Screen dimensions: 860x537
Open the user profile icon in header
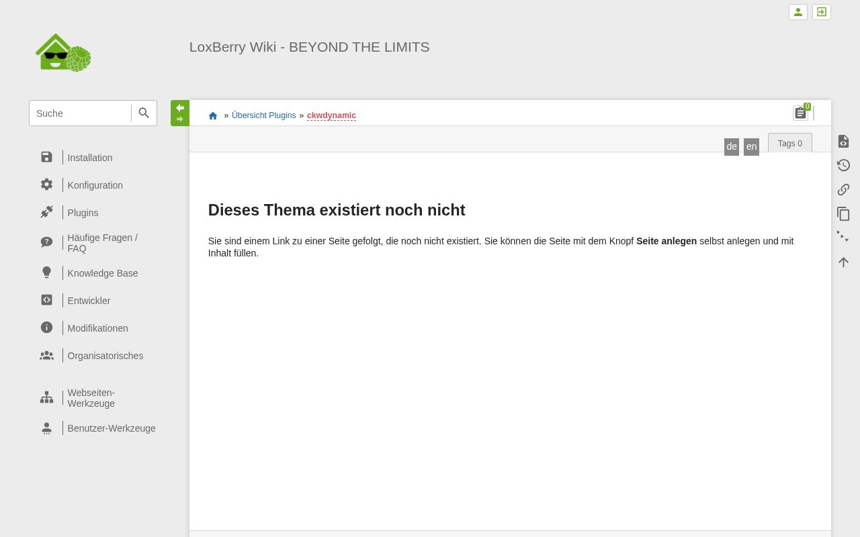[798, 12]
